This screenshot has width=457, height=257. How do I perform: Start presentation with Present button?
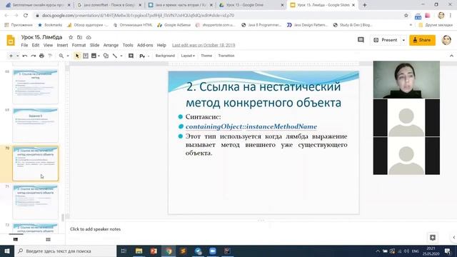pos(386,40)
